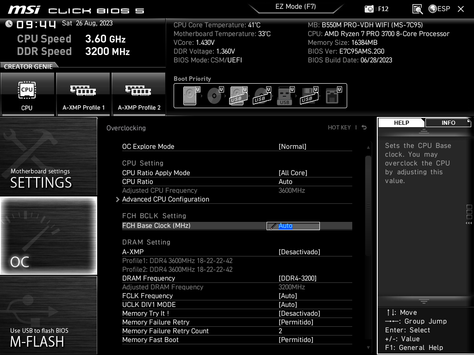This screenshot has width=474, height=355.
Task: Collapse the help panel via side arrows
Action: pos(468,223)
